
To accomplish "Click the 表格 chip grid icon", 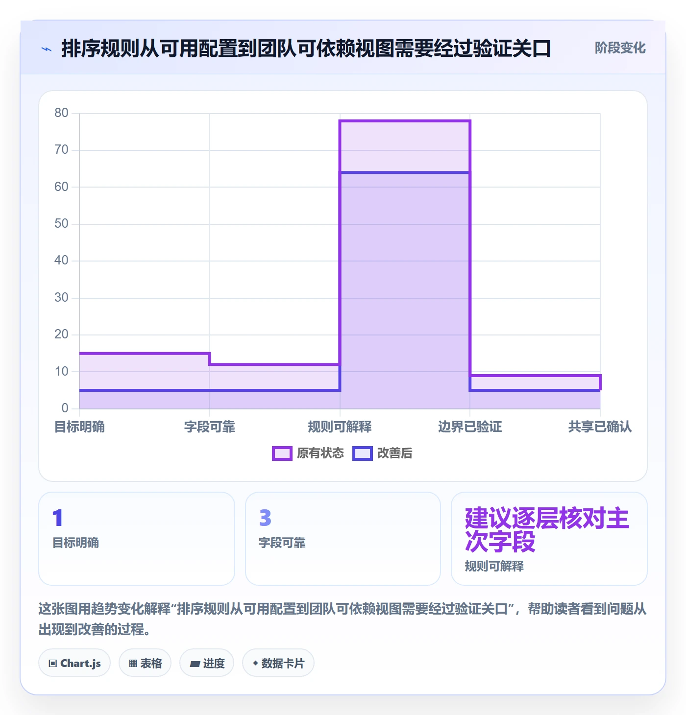I will 133,664.
